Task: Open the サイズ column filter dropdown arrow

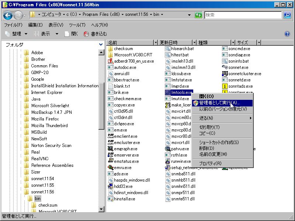Action: (x=259, y=43)
